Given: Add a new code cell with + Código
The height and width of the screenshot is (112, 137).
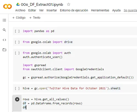Looking at the screenshot, I should (x=19, y=18).
